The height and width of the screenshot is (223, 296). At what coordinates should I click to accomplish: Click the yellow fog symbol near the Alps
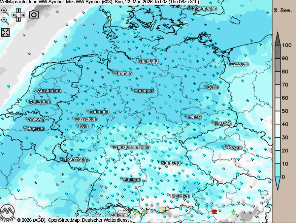click(x=164, y=209)
